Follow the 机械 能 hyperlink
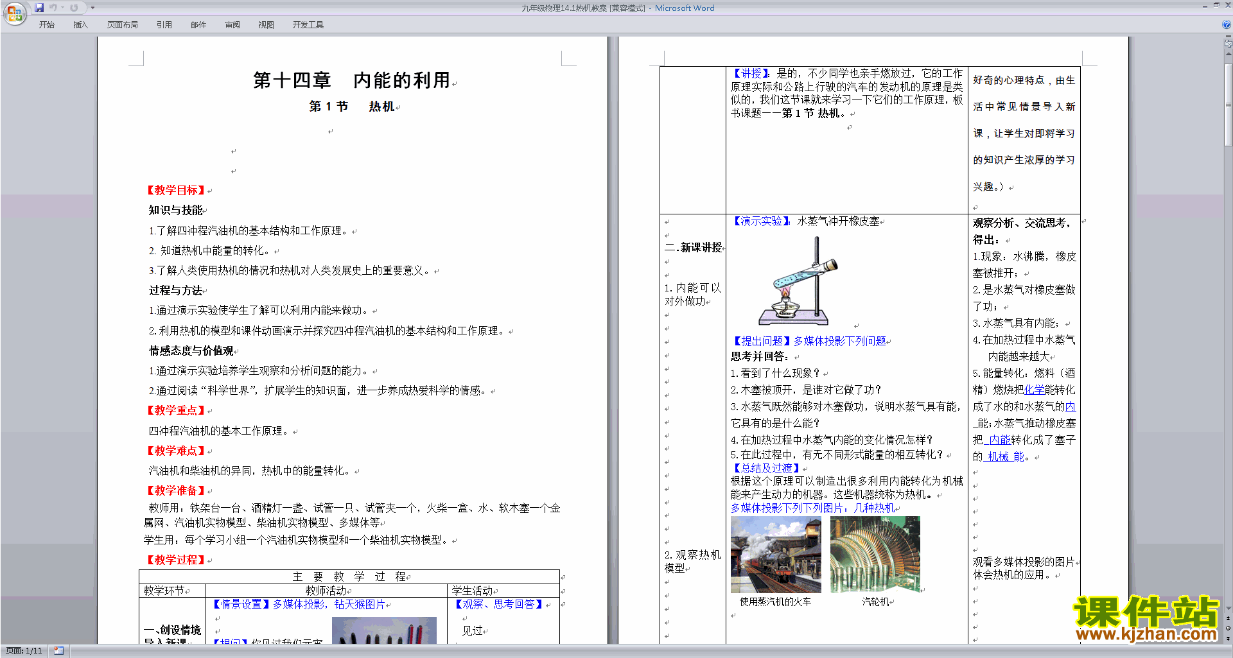Screen dimensions: 1233x658 (x=1004, y=456)
